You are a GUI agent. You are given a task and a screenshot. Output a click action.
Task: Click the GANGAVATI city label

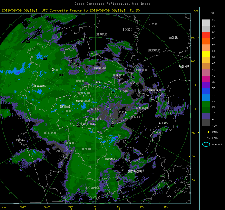143,108
